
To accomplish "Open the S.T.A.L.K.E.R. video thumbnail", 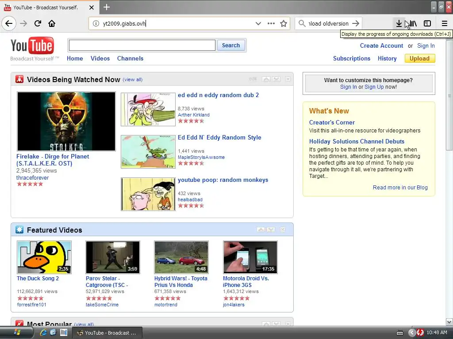I will [66, 121].
